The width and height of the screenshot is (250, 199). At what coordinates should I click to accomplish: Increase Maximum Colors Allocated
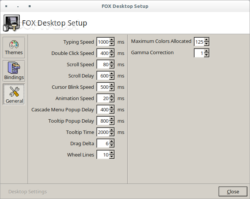[206, 40]
